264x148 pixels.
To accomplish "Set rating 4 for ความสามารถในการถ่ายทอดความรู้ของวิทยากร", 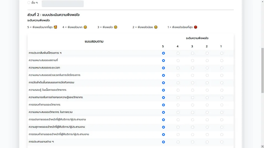I will pos(178,98).
